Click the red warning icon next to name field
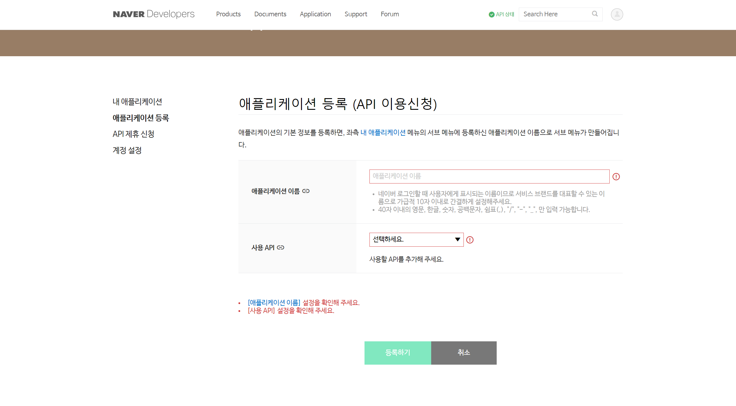 pos(616,177)
